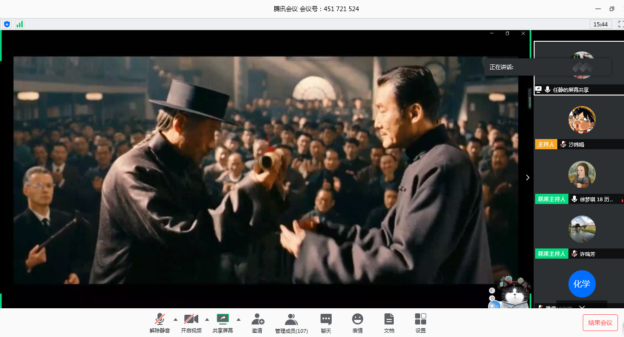Click the muted mic icon next to 许瑞芳
The width and height of the screenshot is (624, 337).
[574, 254]
